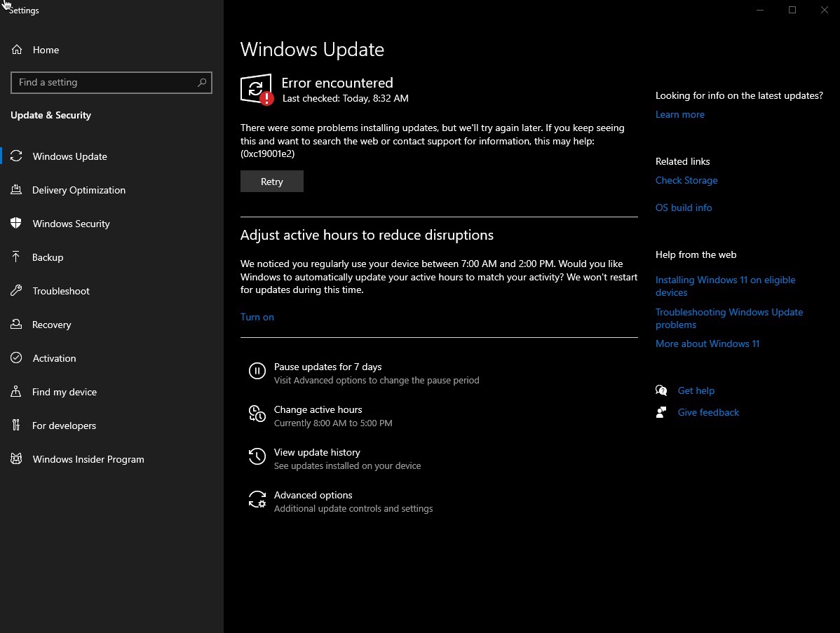Click the update error status icon

pyautogui.click(x=257, y=90)
